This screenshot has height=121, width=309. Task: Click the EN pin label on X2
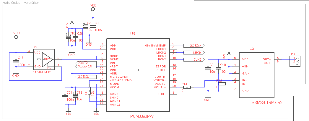(x=49, y=68)
